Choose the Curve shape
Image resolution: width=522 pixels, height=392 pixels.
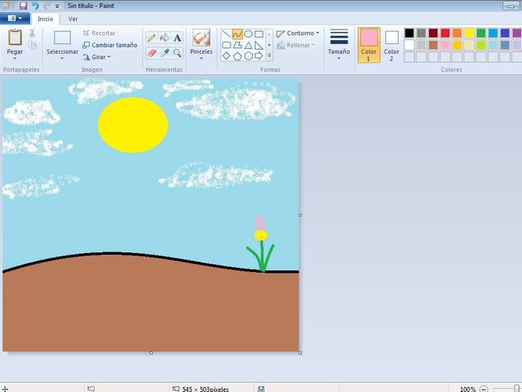click(237, 33)
